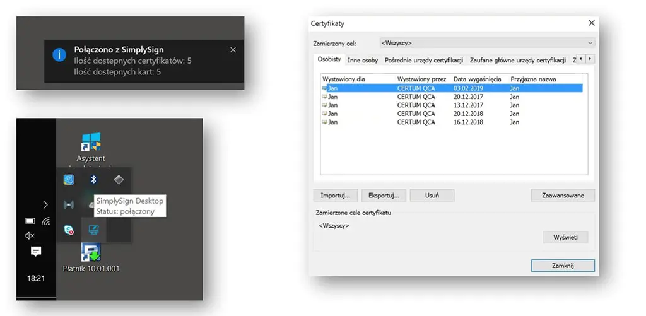Screen dimensions: 646x316
Task: Open Zaufane główne urzędy certyfikacji tab
Action: pos(518,60)
